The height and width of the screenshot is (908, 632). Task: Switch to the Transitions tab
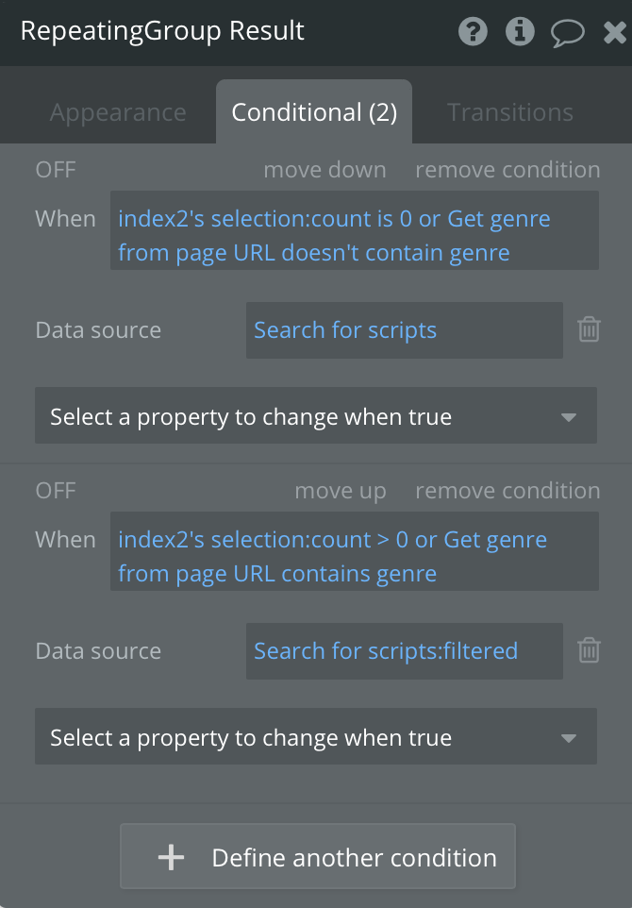(510, 112)
